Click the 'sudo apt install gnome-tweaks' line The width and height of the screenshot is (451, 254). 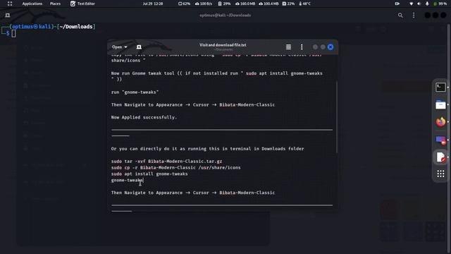(x=149, y=174)
